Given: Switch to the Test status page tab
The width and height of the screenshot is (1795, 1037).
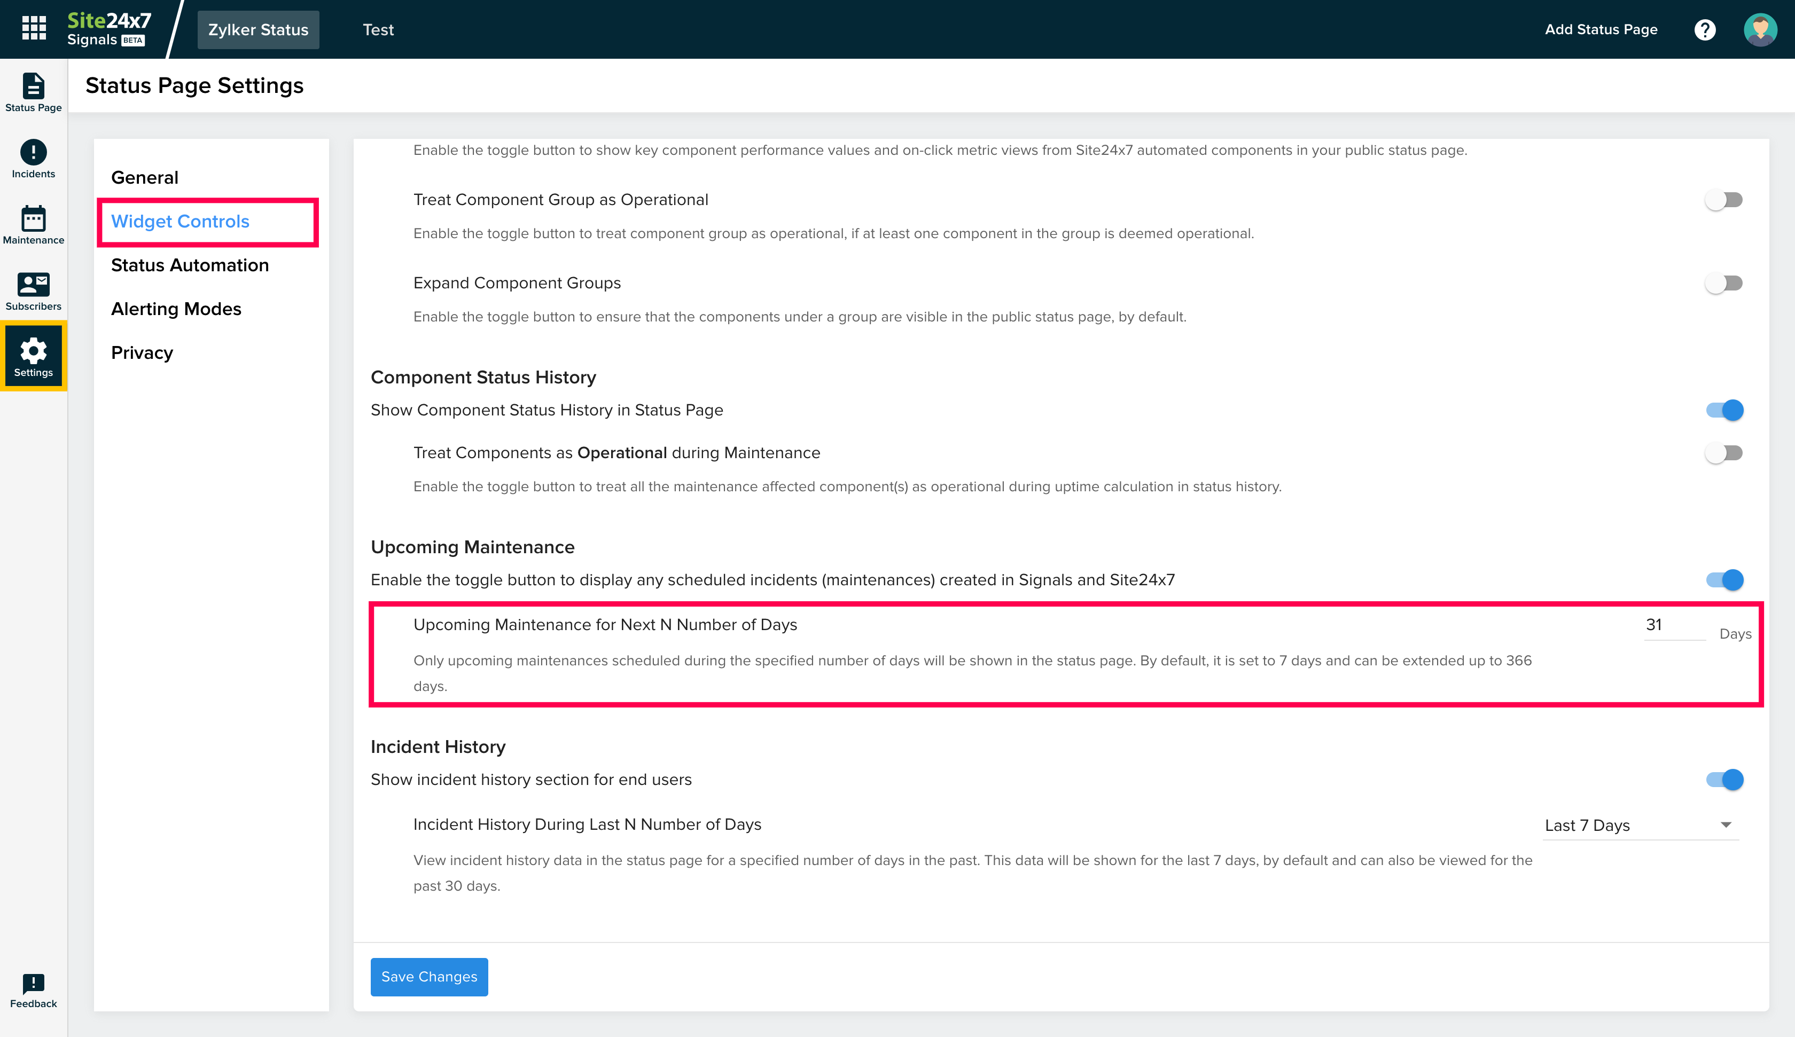Looking at the screenshot, I should coord(378,29).
